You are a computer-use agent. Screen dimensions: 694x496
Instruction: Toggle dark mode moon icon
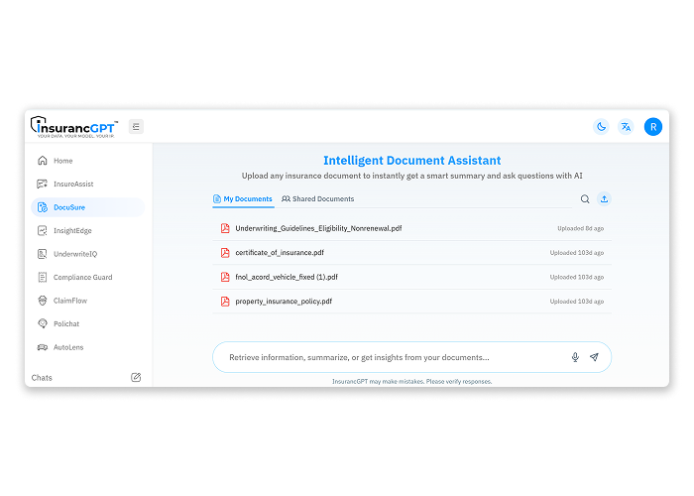[601, 127]
